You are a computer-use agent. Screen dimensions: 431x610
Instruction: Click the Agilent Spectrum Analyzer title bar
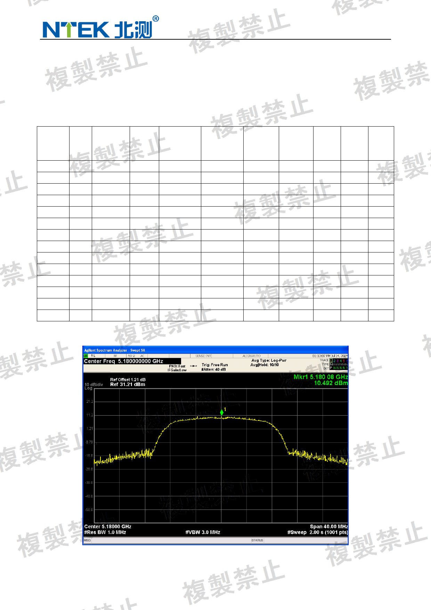[x=215, y=350]
